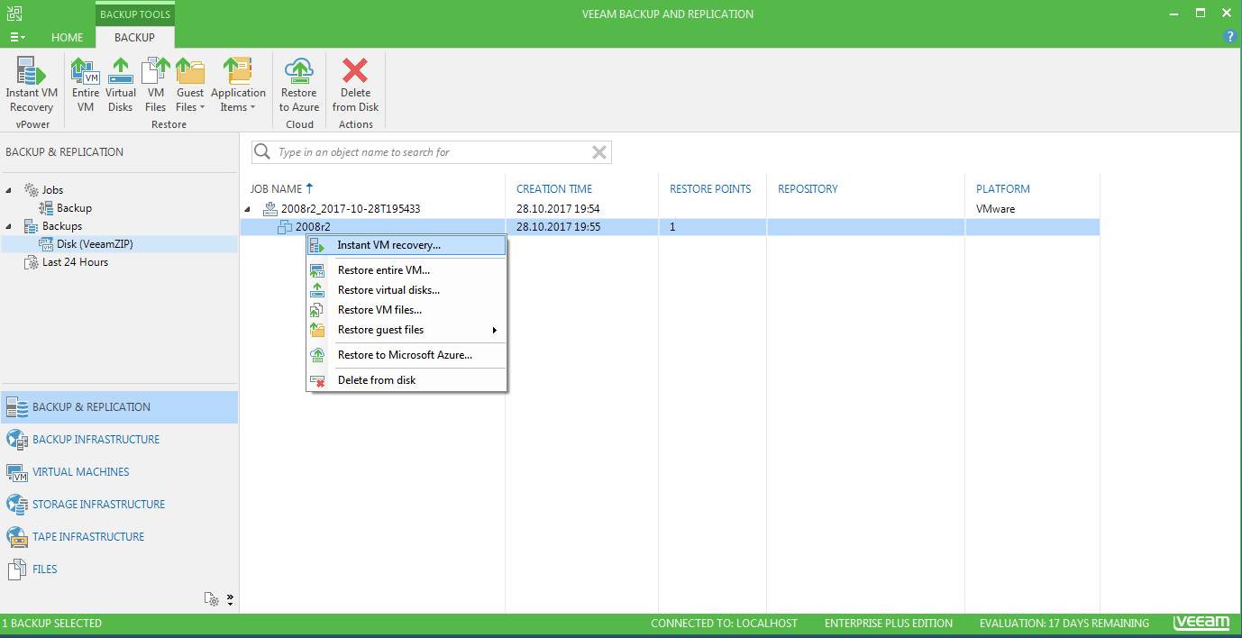Open BACKUP & REPLICATION navigation view
The height and width of the screenshot is (638, 1242).
119,407
